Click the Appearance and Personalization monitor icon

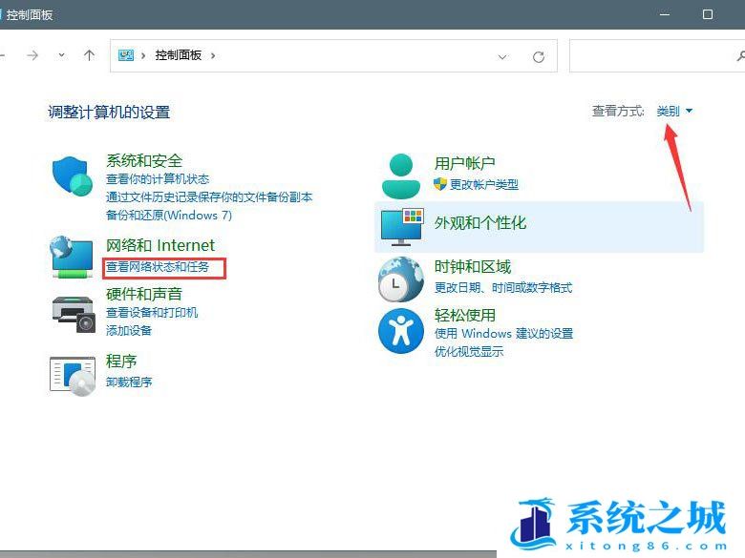point(402,226)
